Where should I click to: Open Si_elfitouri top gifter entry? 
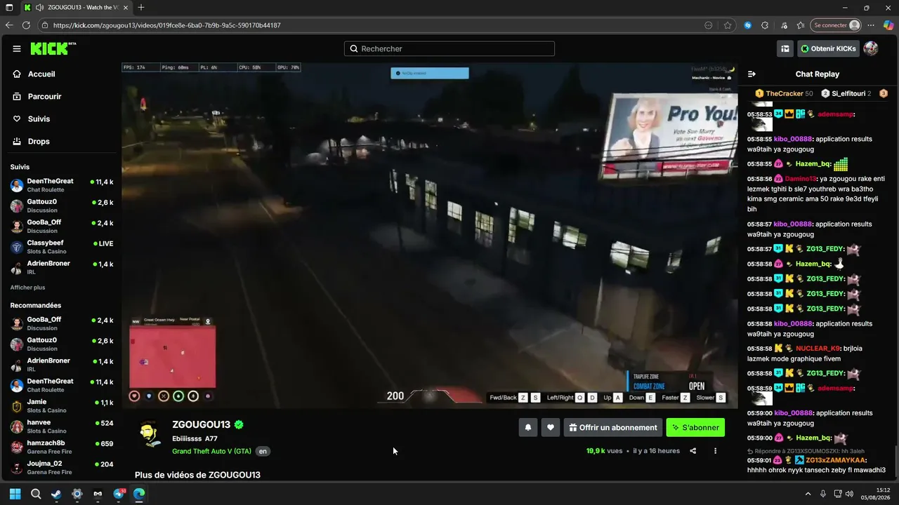click(x=846, y=93)
